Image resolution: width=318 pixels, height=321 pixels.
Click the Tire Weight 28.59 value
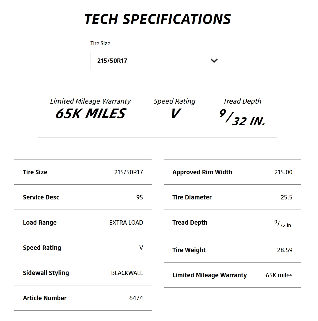tap(285, 250)
